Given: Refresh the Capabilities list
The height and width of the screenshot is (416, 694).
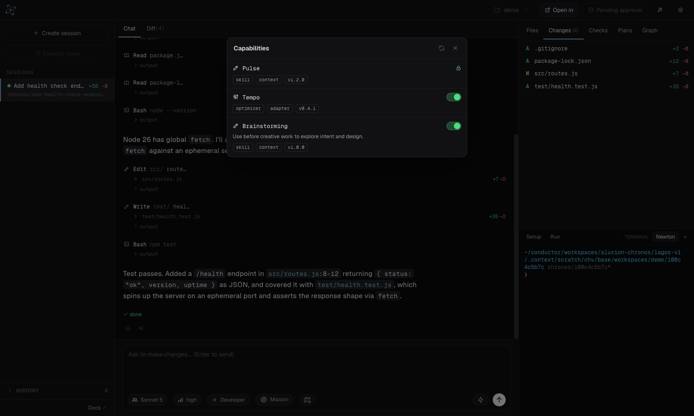Looking at the screenshot, I should point(441,48).
